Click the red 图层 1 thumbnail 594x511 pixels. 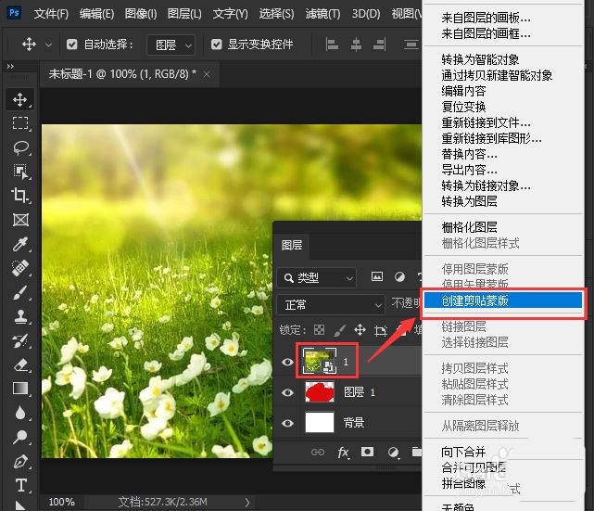(320, 392)
